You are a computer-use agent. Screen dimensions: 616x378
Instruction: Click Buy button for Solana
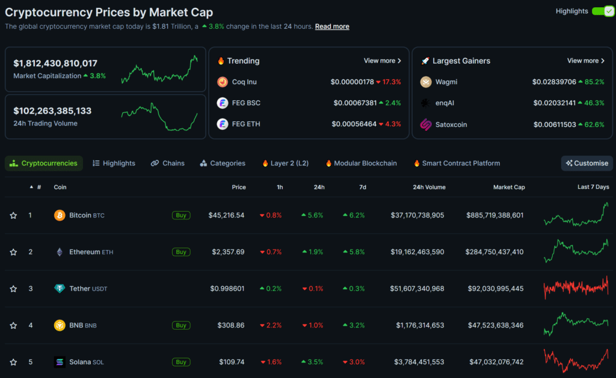pyautogui.click(x=181, y=362)
